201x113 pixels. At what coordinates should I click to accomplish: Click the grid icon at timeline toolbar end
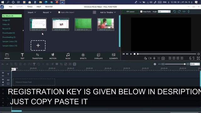(x=74, y=64)
